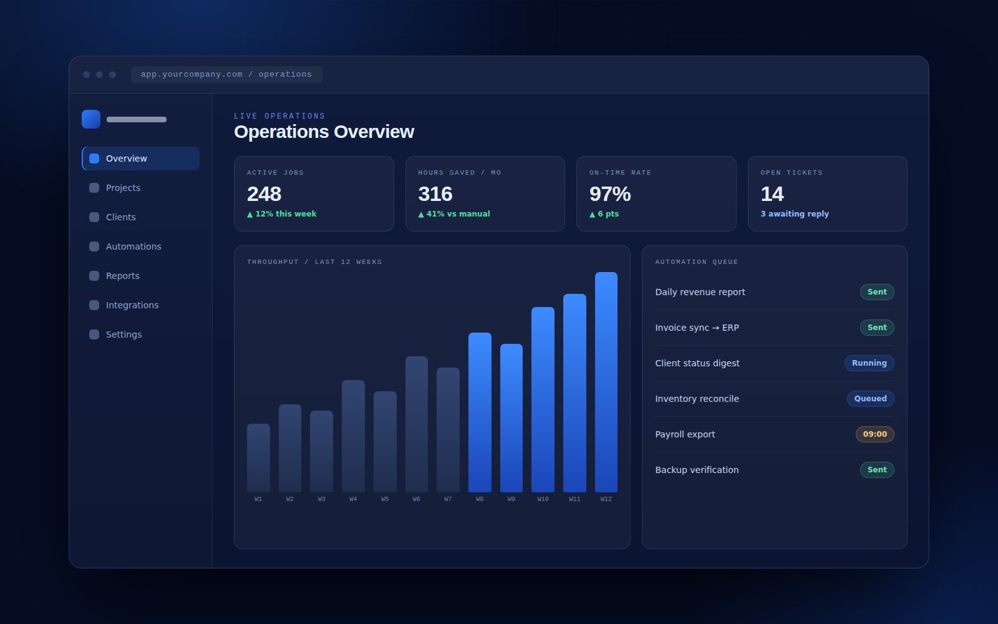Click the Overview sidebar icon

coord(94,158)
